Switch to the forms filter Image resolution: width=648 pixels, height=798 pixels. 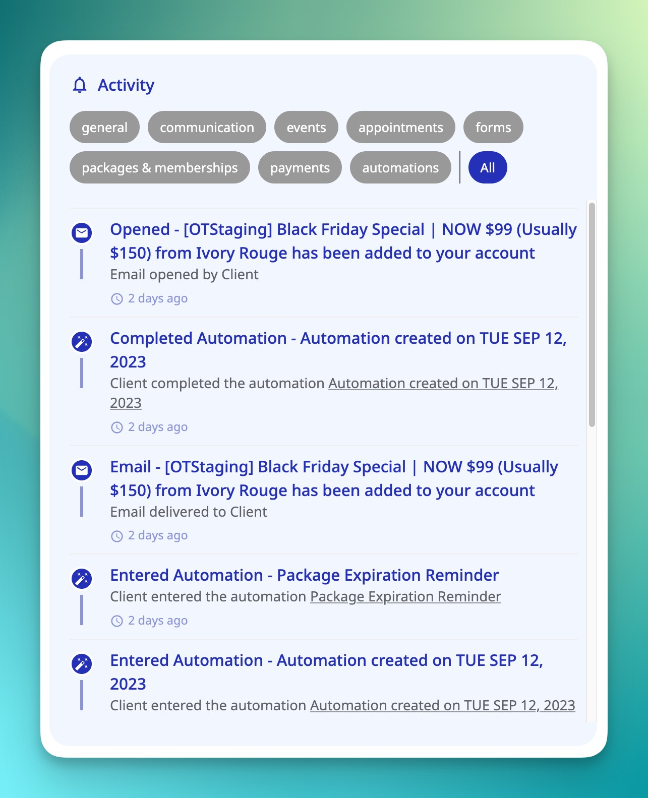[x=493, y=128]
